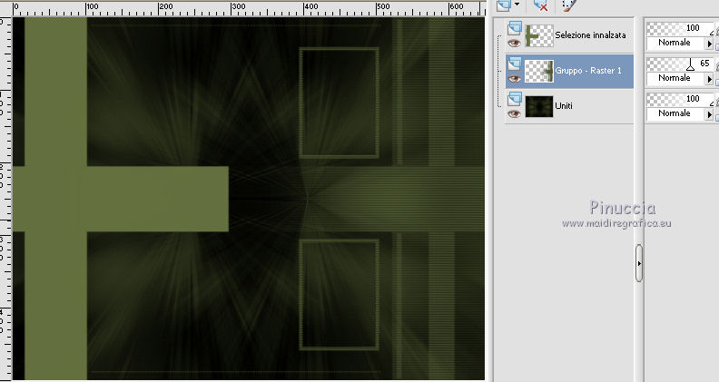Select the Uniti layer thumbnail
This screenshot has height=382, width=719.
tap(538, 106)
